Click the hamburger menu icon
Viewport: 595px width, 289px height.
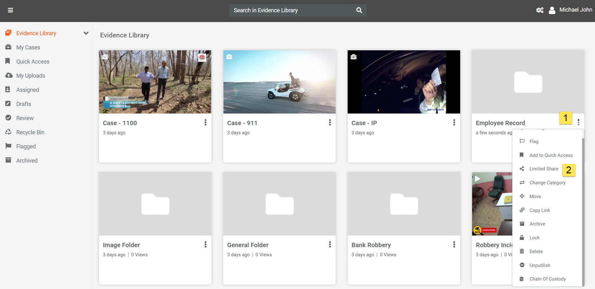tap(10, 10)
